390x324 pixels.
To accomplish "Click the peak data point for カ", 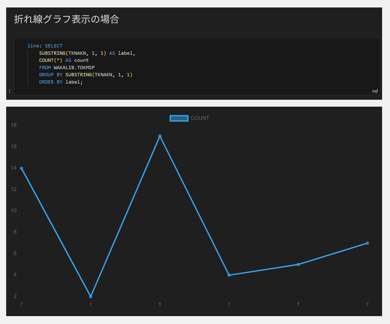I will click(x=160, y=136).
